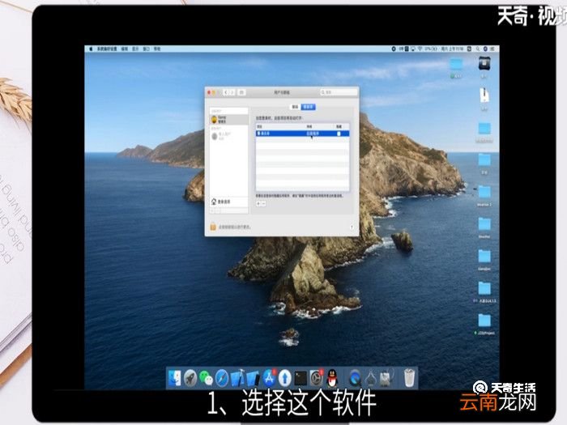Switch to the Password tab

tap(296, 107)
